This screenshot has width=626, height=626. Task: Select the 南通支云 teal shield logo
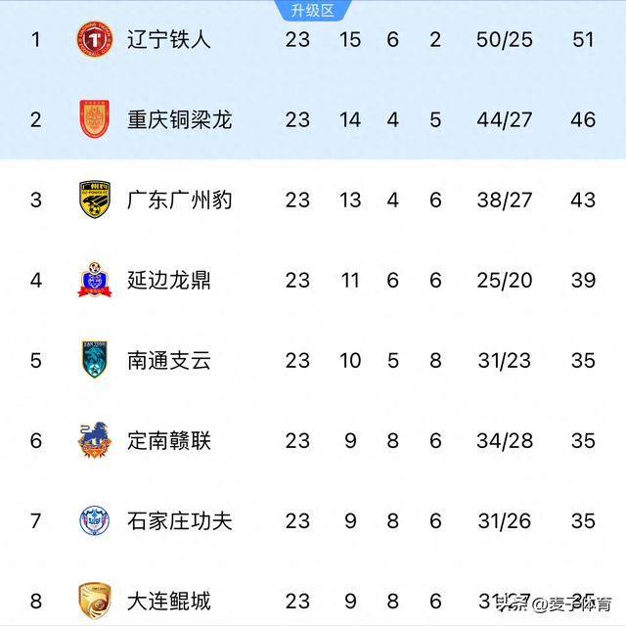(95, 360)
